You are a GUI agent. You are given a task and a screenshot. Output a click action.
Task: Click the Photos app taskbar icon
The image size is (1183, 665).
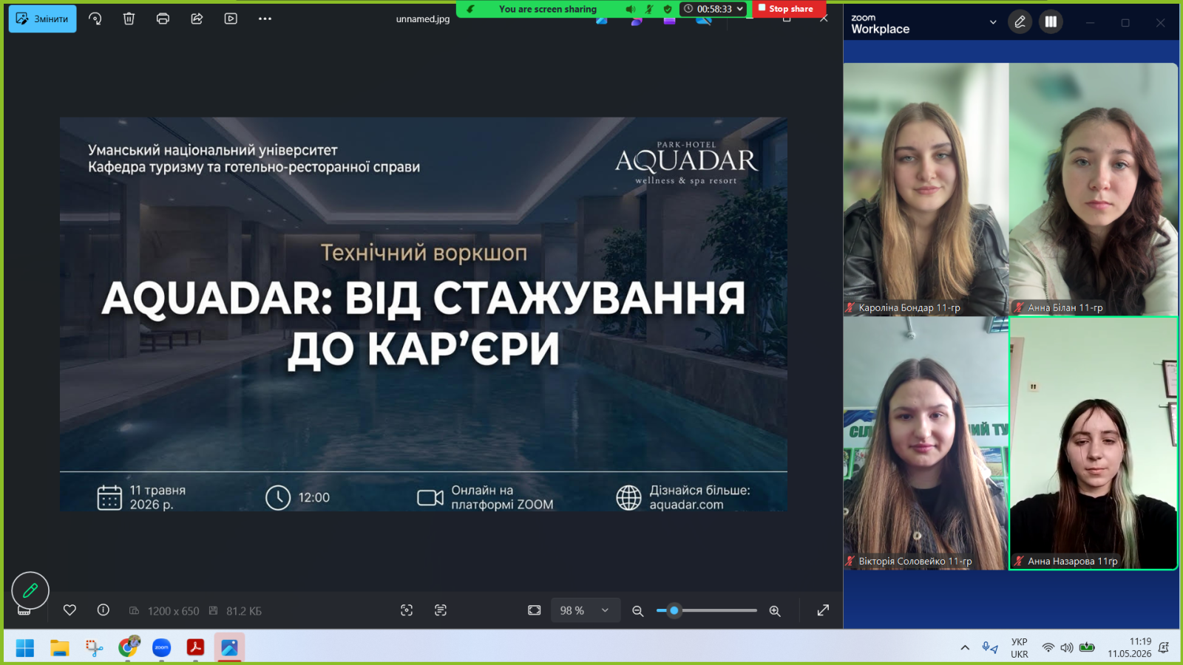coord(229,648)
